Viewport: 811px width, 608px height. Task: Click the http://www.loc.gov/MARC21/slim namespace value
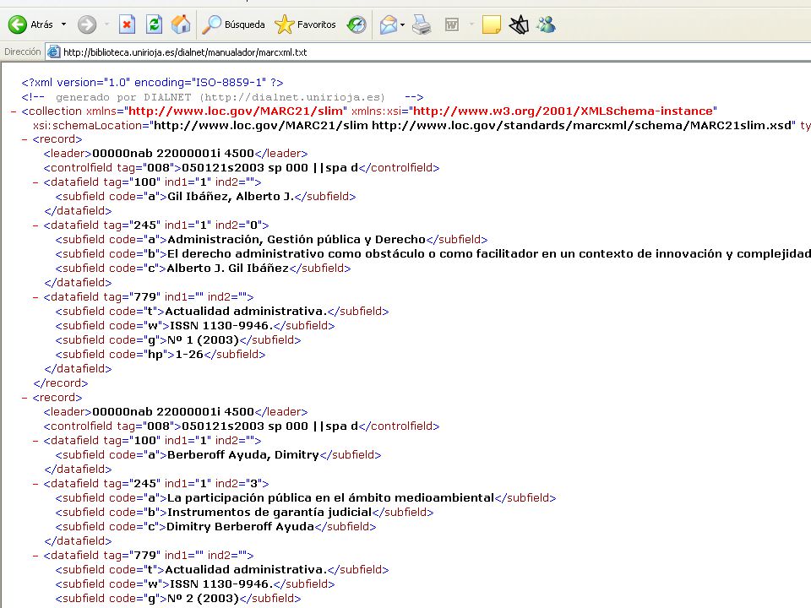coord(236,111)
